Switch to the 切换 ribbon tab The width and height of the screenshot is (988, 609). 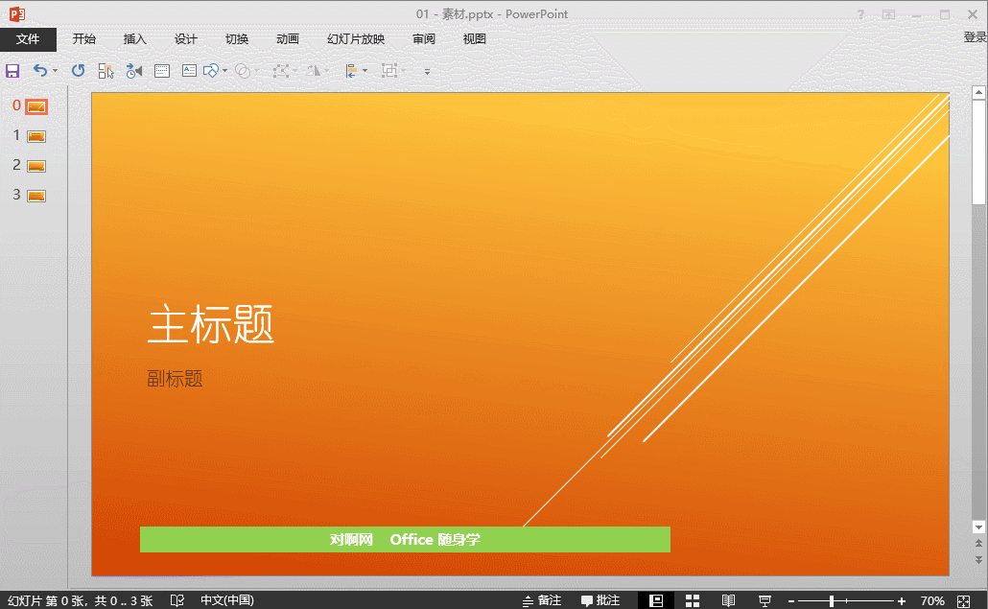coord(237,39)
